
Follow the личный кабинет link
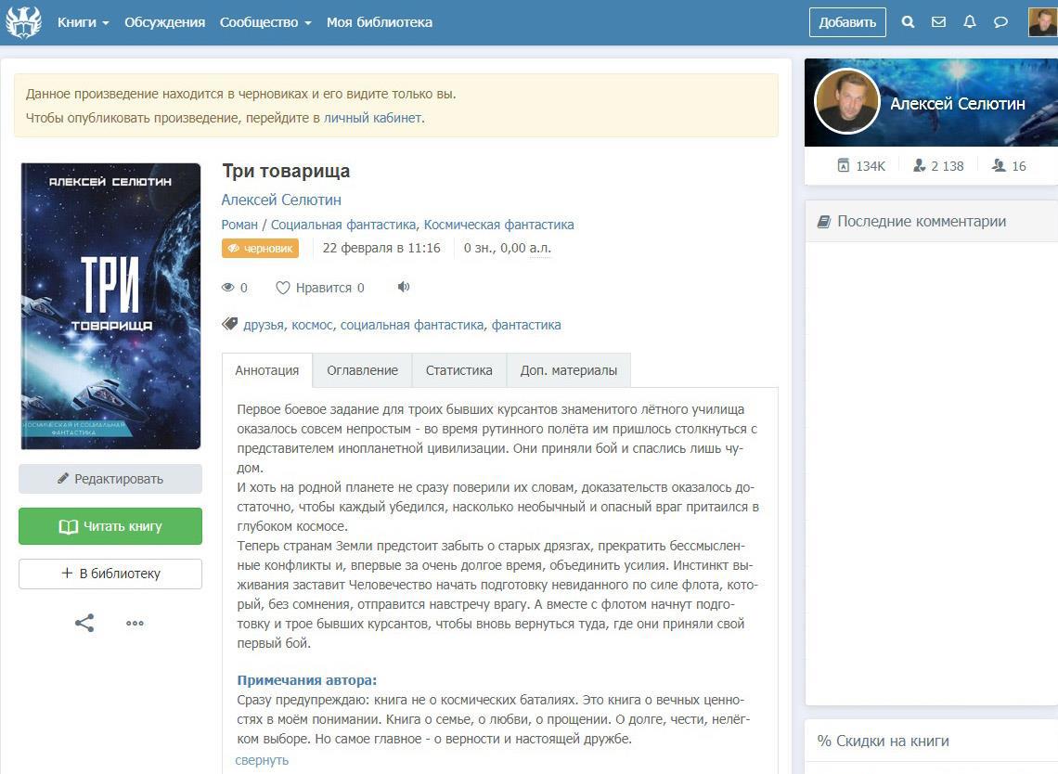point(372,118)
